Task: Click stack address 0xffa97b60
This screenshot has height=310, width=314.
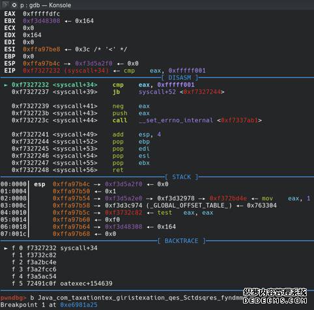Action: [71, 219]
